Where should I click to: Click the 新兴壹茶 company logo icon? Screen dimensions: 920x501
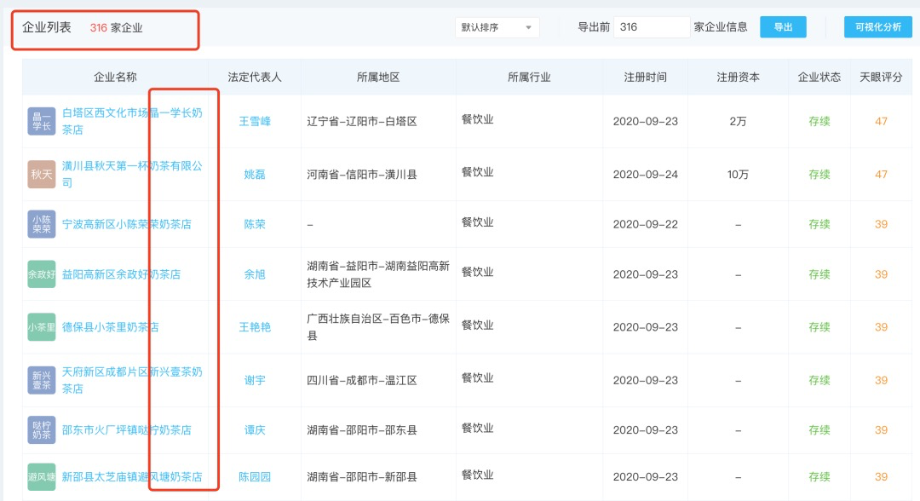[x=42, y=380]
